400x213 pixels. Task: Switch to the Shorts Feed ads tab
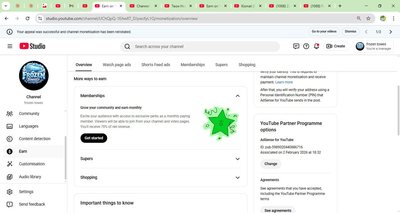pyautogui.click(x=156, y=65)
